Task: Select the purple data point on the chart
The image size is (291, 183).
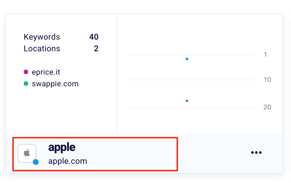Action: pos(187,101)
